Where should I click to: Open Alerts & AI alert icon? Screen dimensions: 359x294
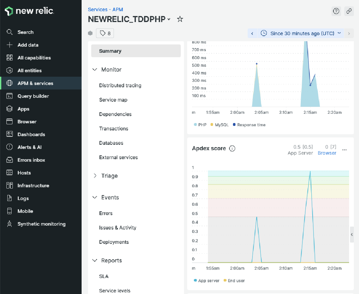[9, 147]
